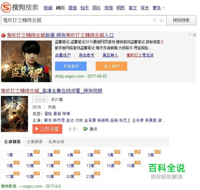Image resolution: width=200 pixels, height=190 pixels.
Task: Select episode 1集
Action: [10, 155]
